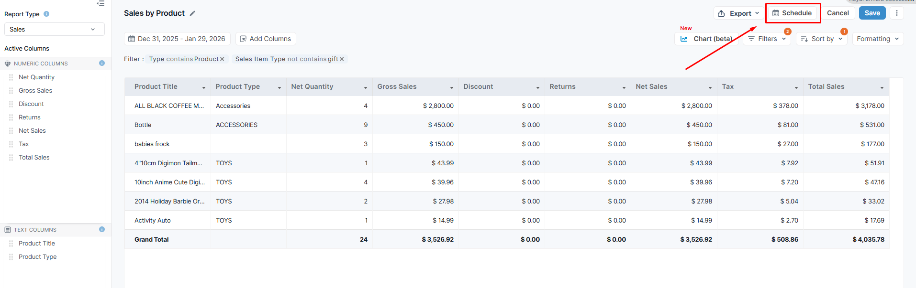The width and height of the screenshot is (916, 288).
Task: Open the Chart (beta) view
Action: tap(706, 39)
